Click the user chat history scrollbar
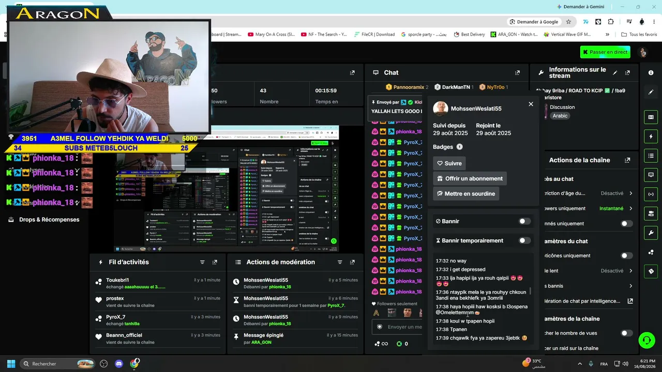Screen dimensions: 662x372 [x=531, y=291]
